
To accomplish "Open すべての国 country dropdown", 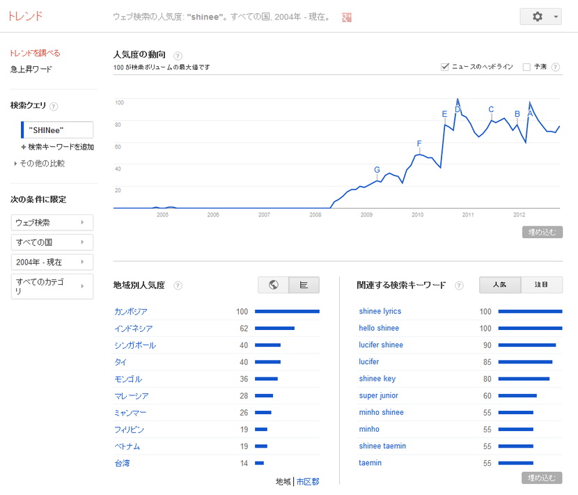I will 52,242.
